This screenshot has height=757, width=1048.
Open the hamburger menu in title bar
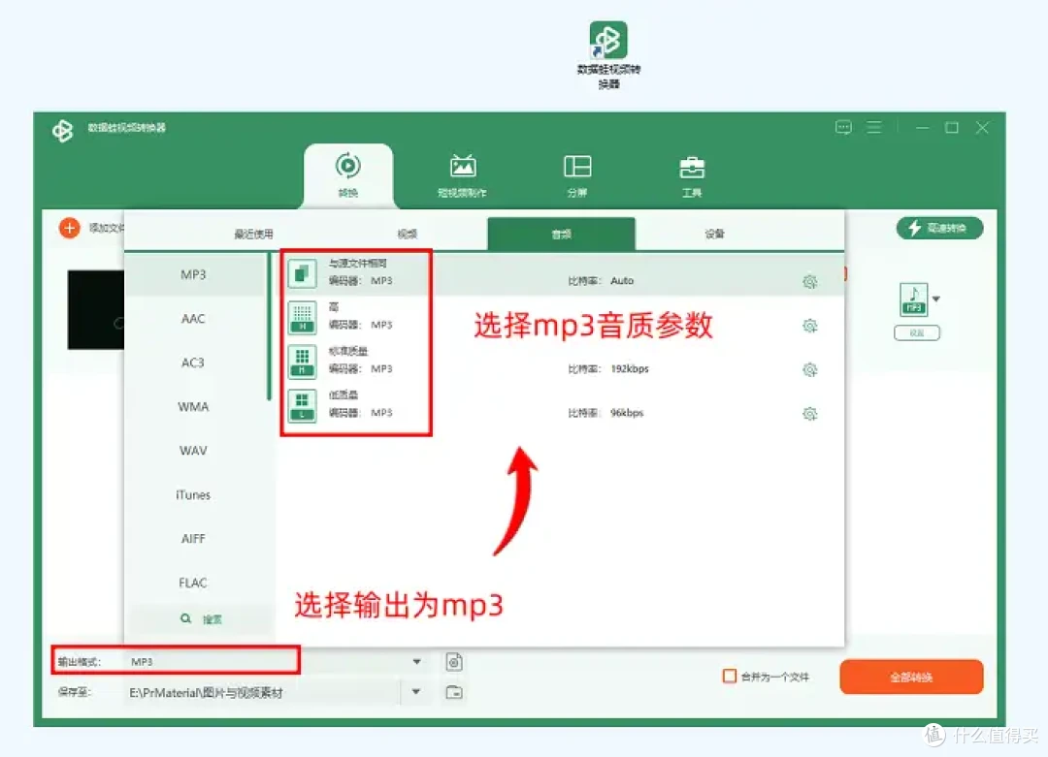click(x=874, y=128)
